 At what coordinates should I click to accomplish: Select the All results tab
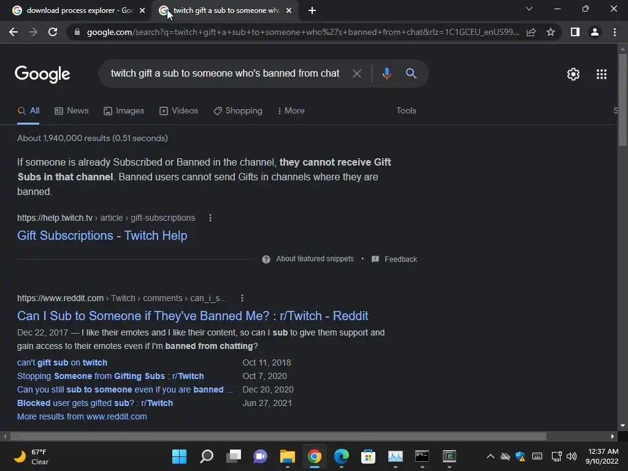(28, 111)
